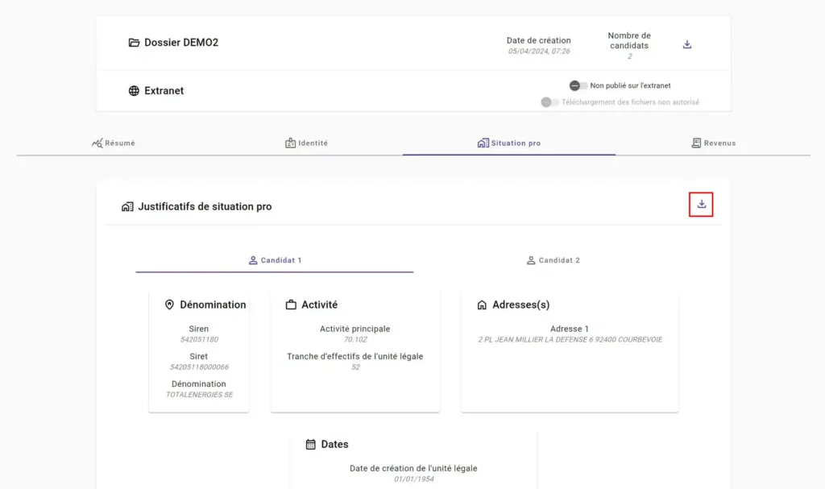The image size is (825, 489).
Task: Download the Dossier DEMO2 file
Action: [x=686, y=45]
